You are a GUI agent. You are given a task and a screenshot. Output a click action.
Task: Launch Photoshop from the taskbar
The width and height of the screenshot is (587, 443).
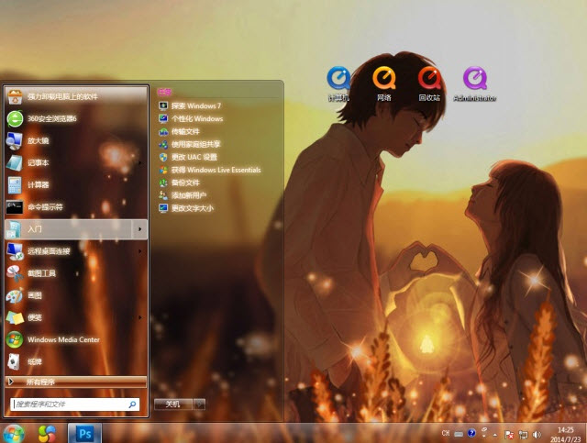click(x=84, y=432)
